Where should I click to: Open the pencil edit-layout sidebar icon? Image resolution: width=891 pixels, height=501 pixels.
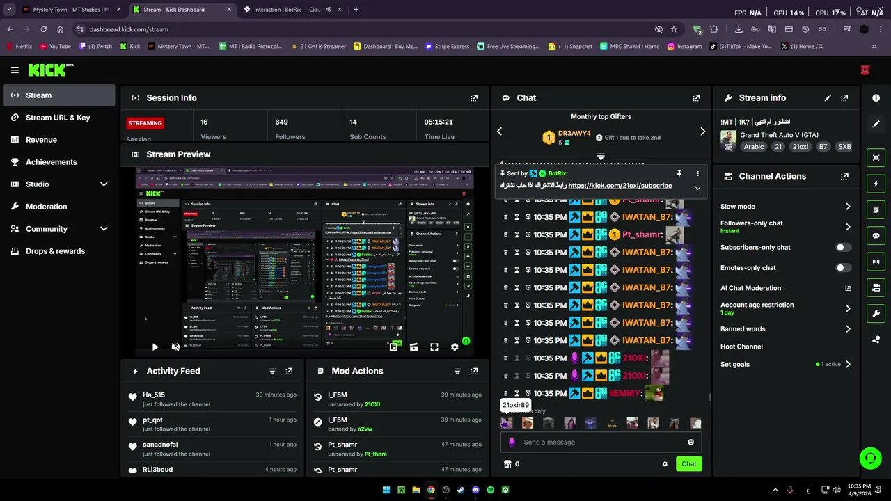pyautogui.click(x=876, y=124)
